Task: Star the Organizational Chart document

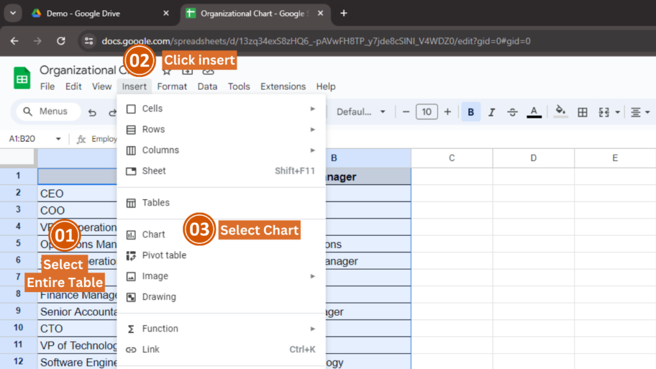Action: click(166, 72)
